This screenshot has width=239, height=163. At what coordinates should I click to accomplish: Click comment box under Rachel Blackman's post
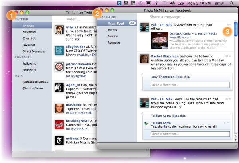click(190, 85)
